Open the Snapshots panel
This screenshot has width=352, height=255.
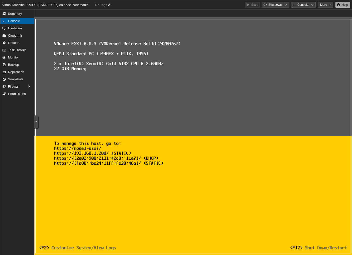pyautogui.click(x=16, y=79)
